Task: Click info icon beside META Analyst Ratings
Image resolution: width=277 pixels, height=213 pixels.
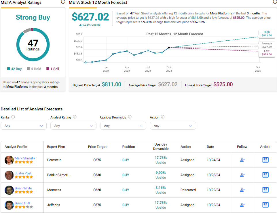Action: [x=63, y=2]
